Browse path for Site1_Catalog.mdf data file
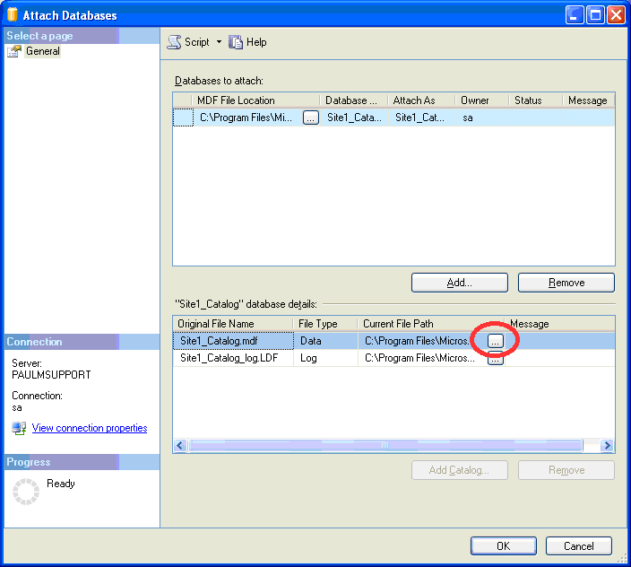The width and height of the screenshot is (631, 567). point(496,341)
